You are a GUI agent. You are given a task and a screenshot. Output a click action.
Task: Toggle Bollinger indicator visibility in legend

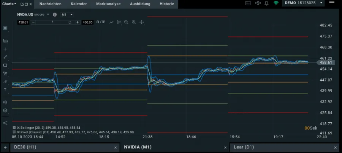(14, 128)
